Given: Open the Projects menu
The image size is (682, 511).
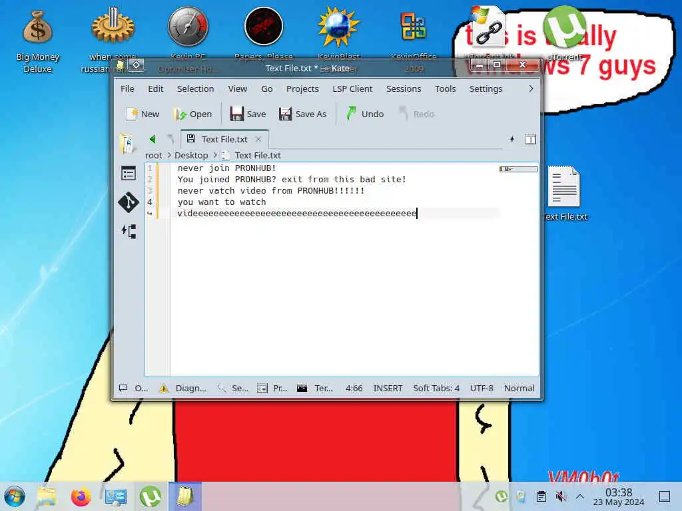Looking at the screenshot, I should tap(302, 88).
